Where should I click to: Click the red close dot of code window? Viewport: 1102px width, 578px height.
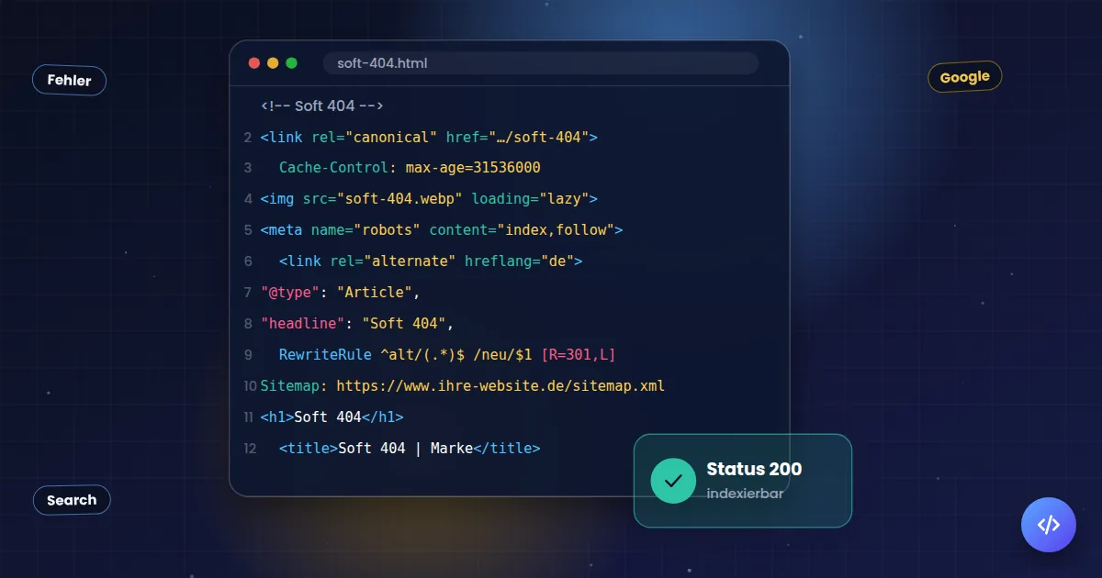(254, 63)
